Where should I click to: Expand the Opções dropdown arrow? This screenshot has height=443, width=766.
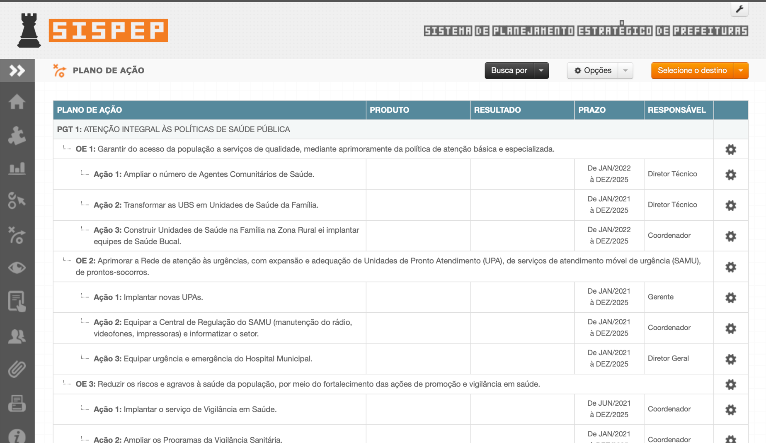[625, 71]
